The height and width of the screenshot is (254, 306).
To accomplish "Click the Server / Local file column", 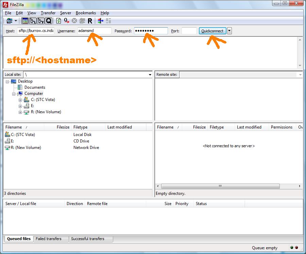I will tap(34, 204).
